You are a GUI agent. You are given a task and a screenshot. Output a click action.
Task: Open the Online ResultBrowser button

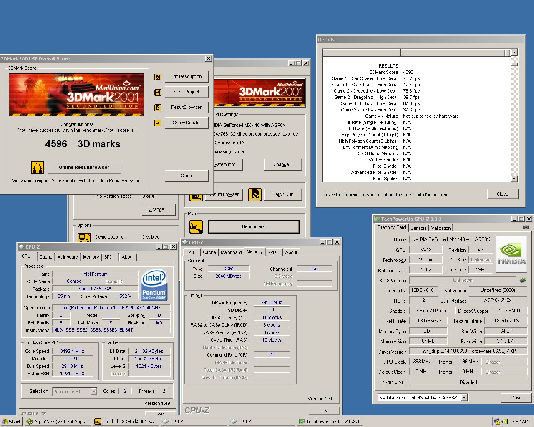tap(84, 168)
